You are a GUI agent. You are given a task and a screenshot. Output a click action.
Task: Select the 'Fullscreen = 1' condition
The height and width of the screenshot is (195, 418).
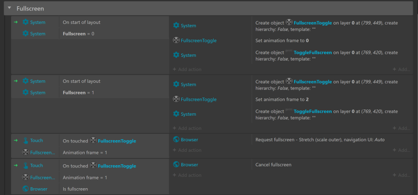pyautogui.click(x=78, y=93)
